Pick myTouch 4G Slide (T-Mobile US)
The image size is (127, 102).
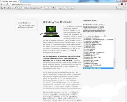pyautogui.click(x=94, y=52)
